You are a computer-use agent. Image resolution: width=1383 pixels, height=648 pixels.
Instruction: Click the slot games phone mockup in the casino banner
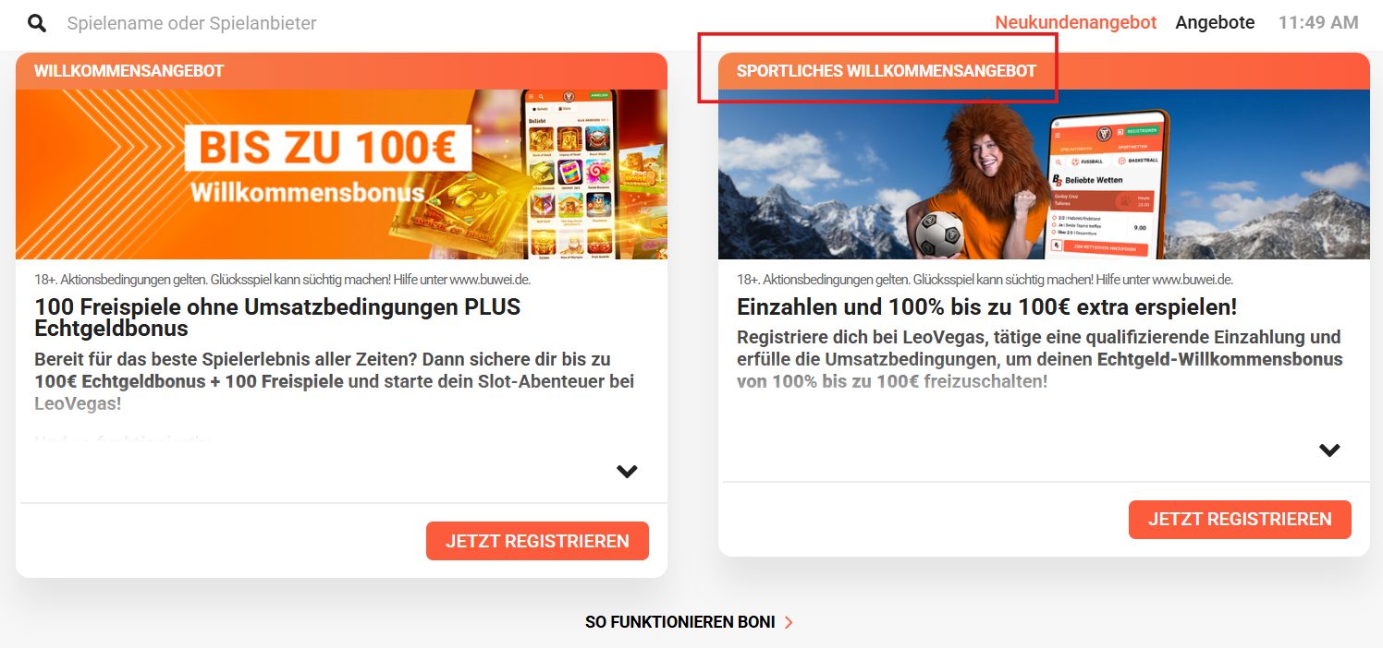click(x=568, y=174)
